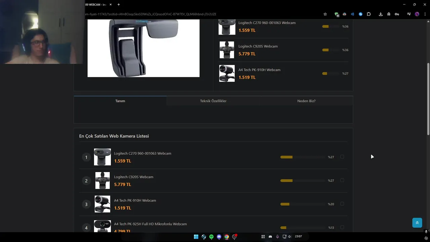This screenshot has height=242, width=430.
Task: Open the Shazam extension icon
Action: (360, 14)
